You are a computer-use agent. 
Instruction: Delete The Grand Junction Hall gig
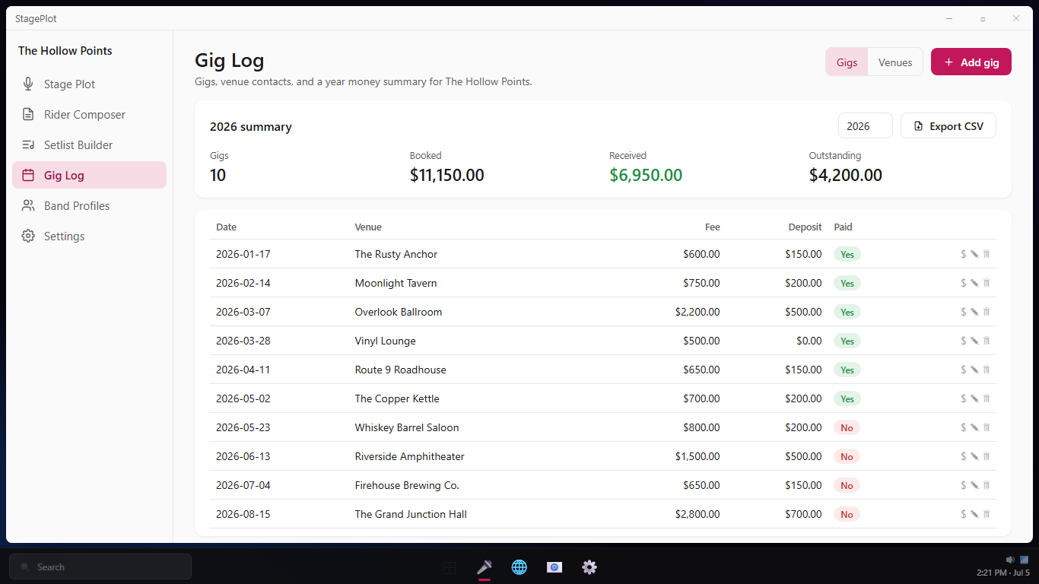coord(987,514)
